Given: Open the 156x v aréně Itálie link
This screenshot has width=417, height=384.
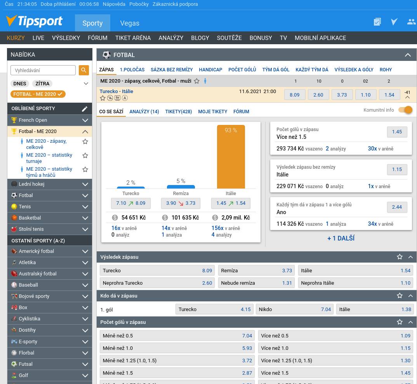Looking at the screenshot, I should [226, 228].
